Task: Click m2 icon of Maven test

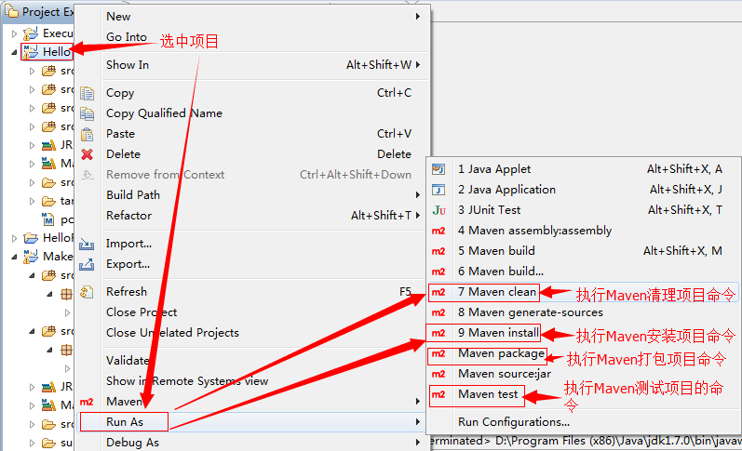Action: (x=438, y=394)
